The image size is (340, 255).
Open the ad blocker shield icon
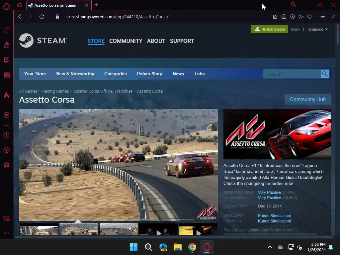(293, 17)
